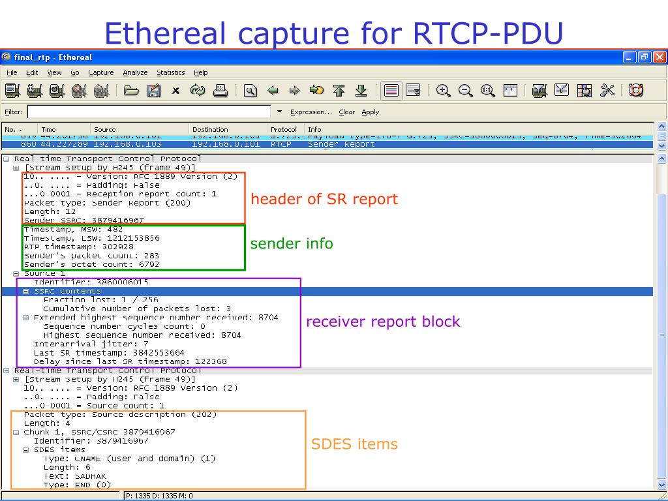Screen dimensions: 668x501
Task: Select 'Sender's octet count: 6792' row
Action: pos(91,265)
